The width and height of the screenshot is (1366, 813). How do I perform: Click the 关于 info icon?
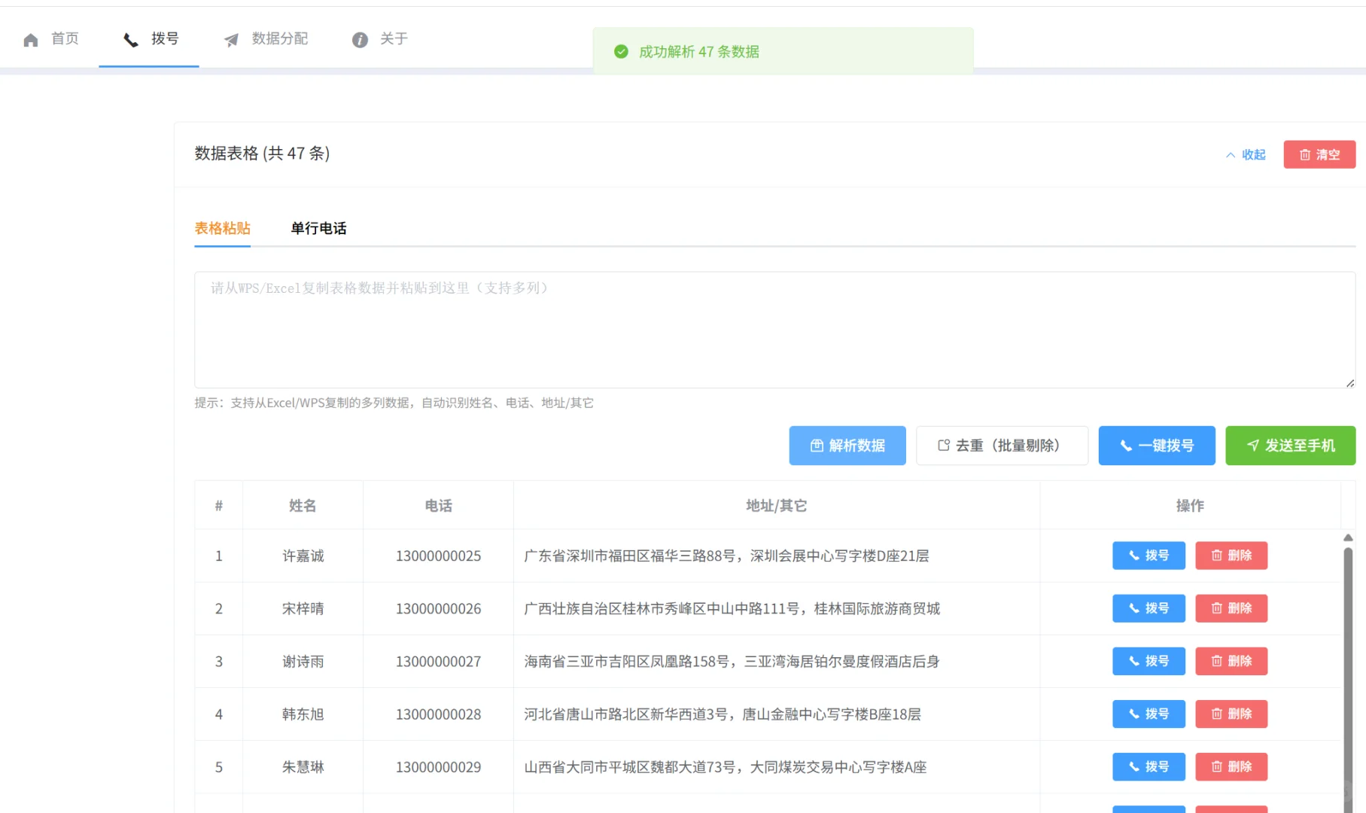point(359,40)
